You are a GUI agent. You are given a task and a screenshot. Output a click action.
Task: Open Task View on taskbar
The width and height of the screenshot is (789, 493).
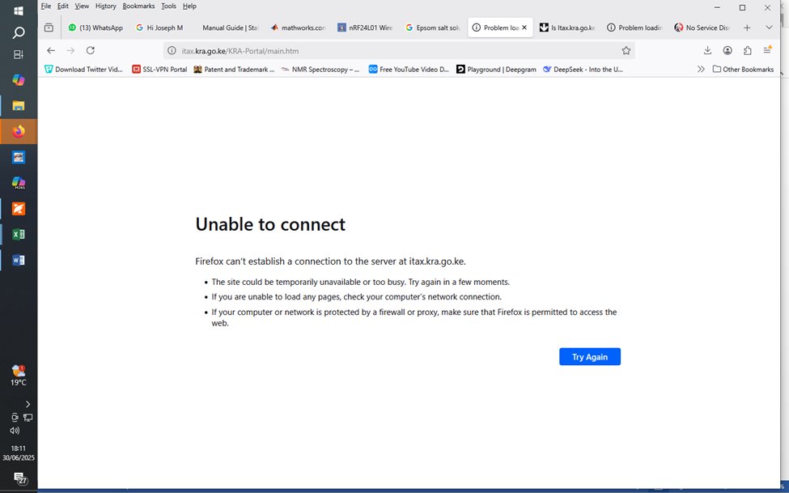[x=19, y=54]
